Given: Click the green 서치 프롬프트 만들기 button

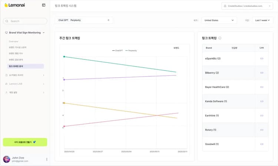Looking at the screenshot, I should 25,142.
